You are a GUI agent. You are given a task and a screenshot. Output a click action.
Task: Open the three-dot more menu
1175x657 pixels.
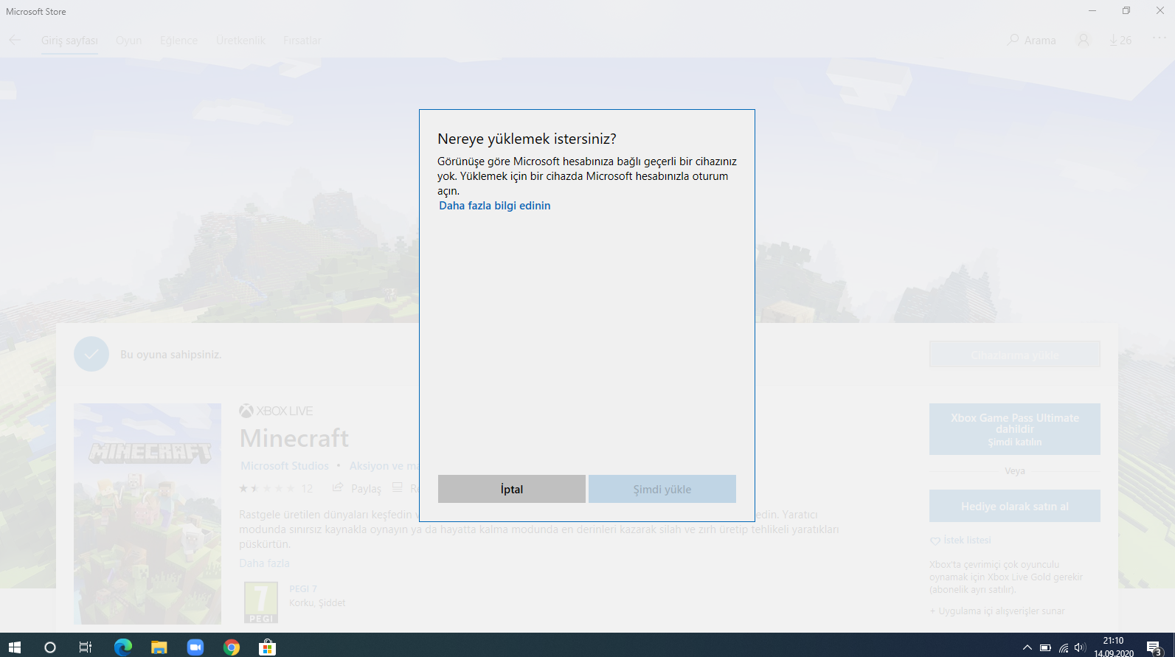click(1160, 38)
